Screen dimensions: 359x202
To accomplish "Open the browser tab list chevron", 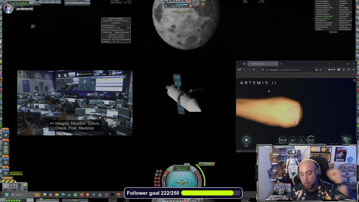I will point(330,64).
